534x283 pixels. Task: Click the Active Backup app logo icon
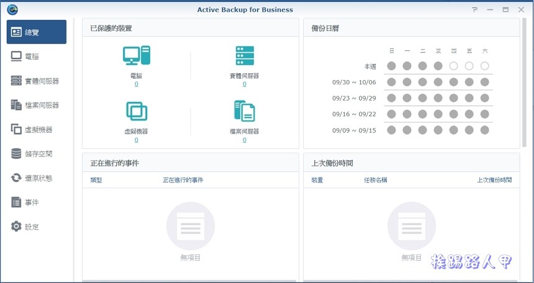coord(12,9)
